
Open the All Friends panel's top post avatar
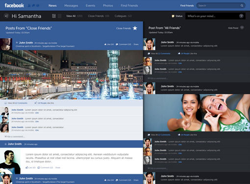[150, 44]
